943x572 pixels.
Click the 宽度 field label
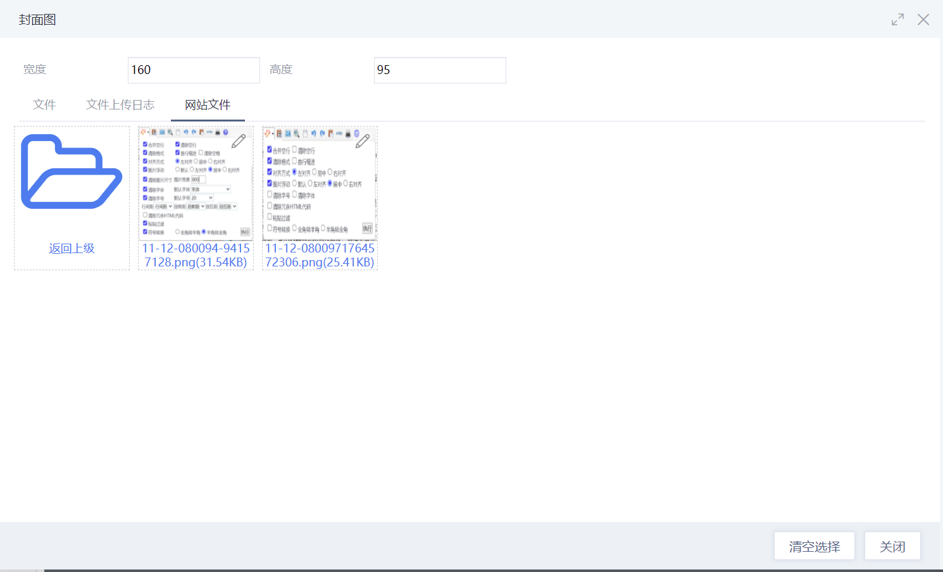point(35,70)
